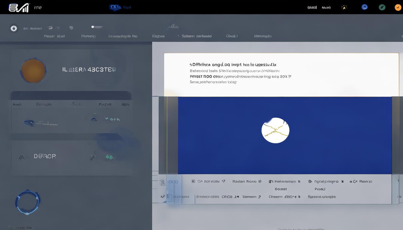This screenshot has height=230, width=403.
Task: Enable the pill toggle near the top toolbar
Action: point(97,26)
